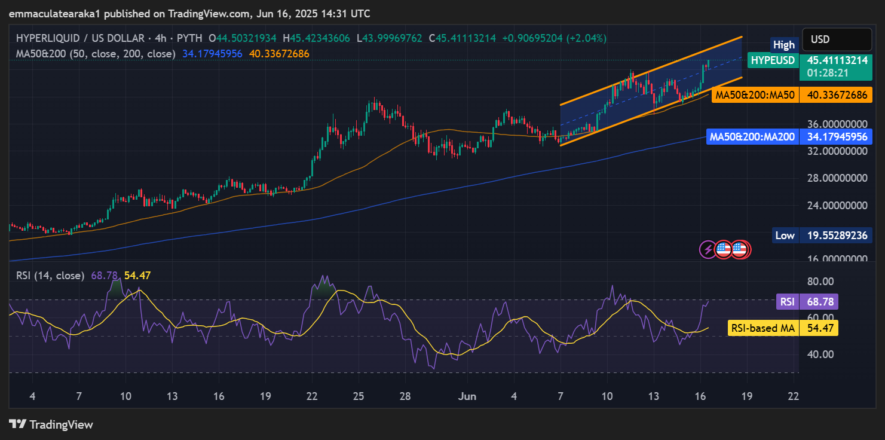Click the purple RSI axis label
Screen dimensions: 885x440
[788, 301]
